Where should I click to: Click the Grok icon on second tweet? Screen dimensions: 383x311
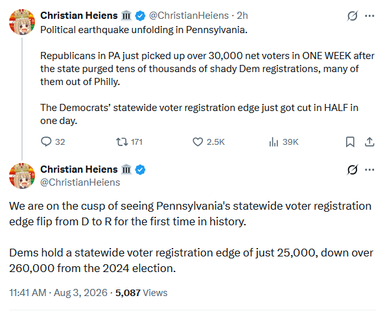[353, 169]
